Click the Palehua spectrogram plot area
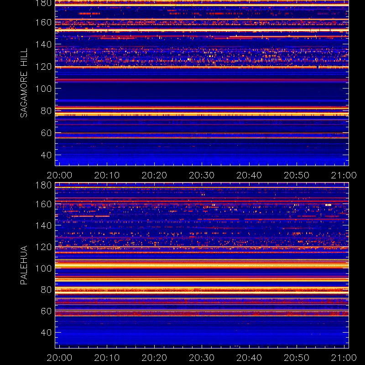 coord(202,265)
